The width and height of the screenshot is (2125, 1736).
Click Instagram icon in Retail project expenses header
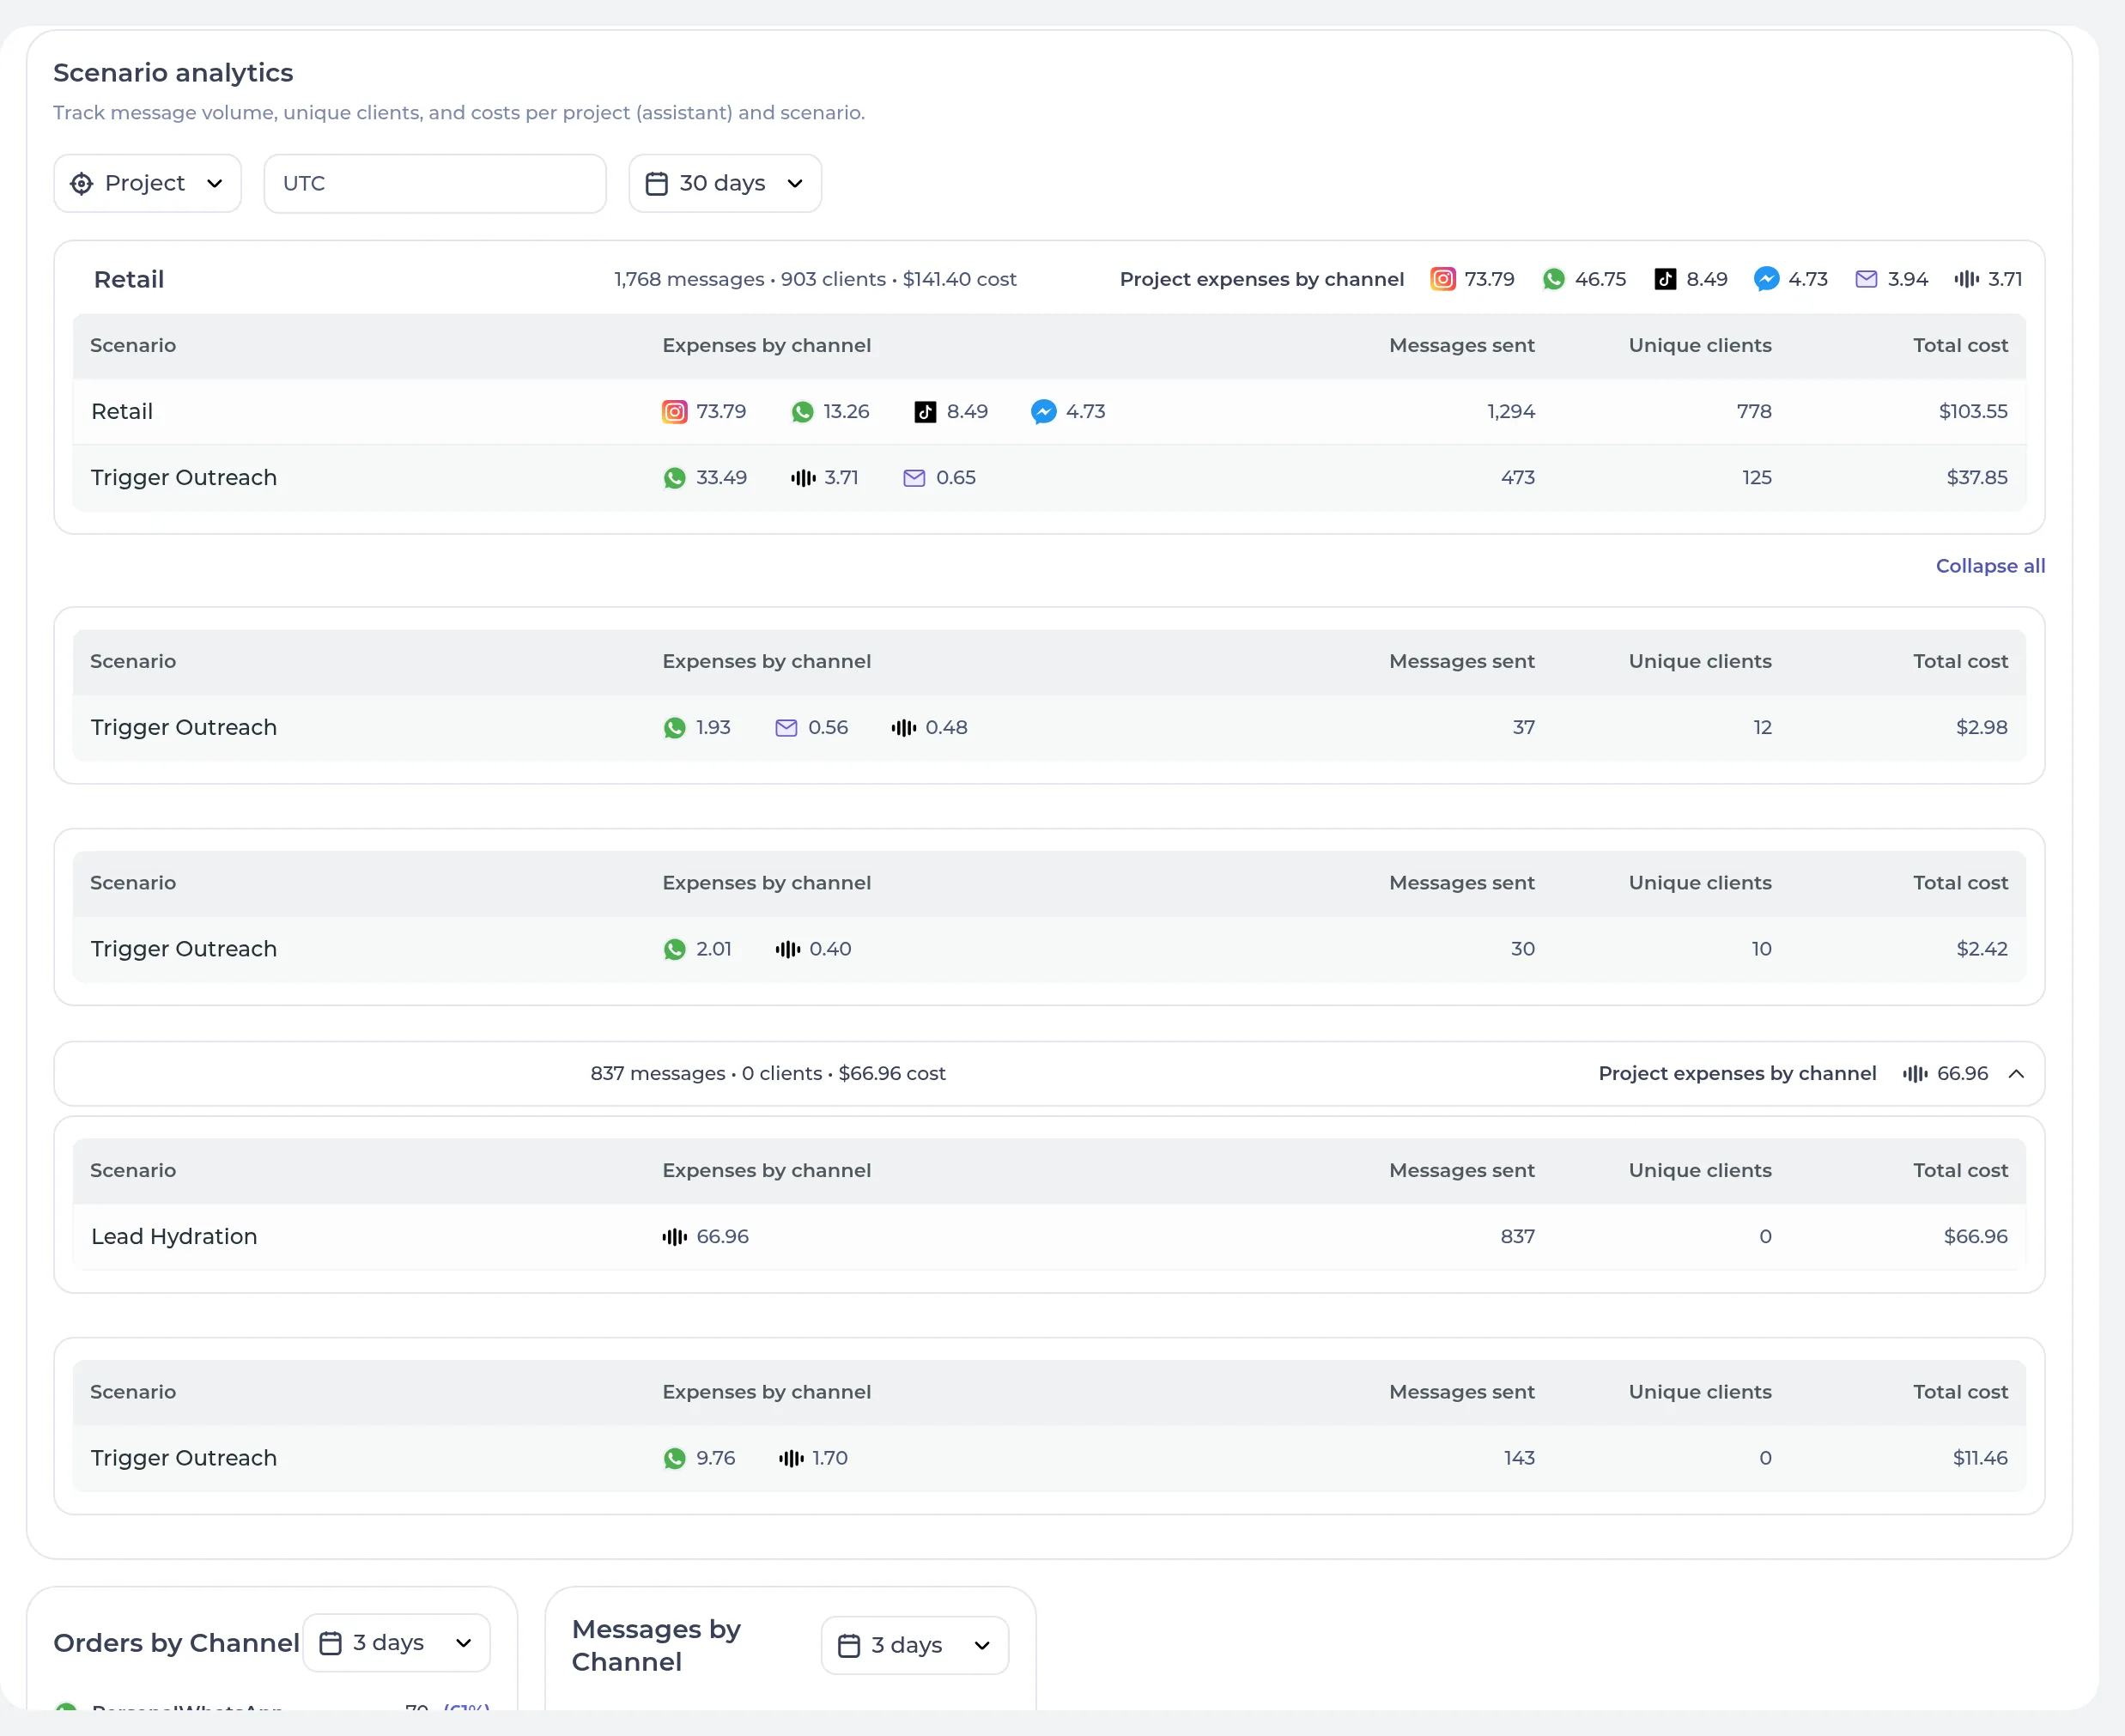click(x=1443, y=279)
